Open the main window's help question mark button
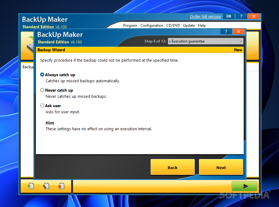Screen dimensions: 279x207 point(241,16)
